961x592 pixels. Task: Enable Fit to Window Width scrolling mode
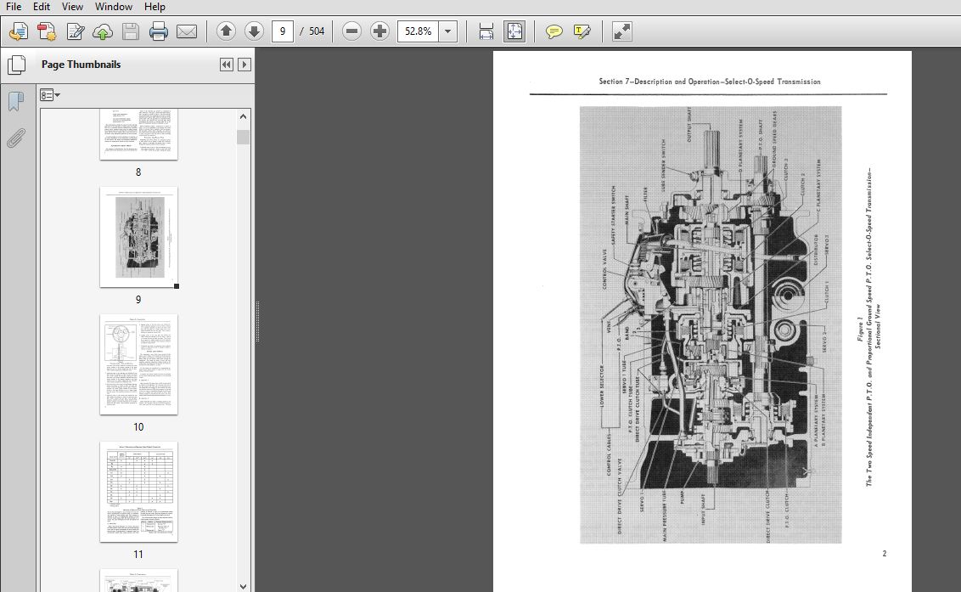pyautogui.click(x=486, y=32)
